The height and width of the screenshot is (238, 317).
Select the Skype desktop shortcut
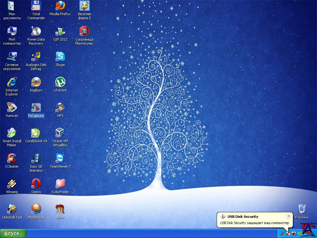pyautogui.click(x=60, y=57)
